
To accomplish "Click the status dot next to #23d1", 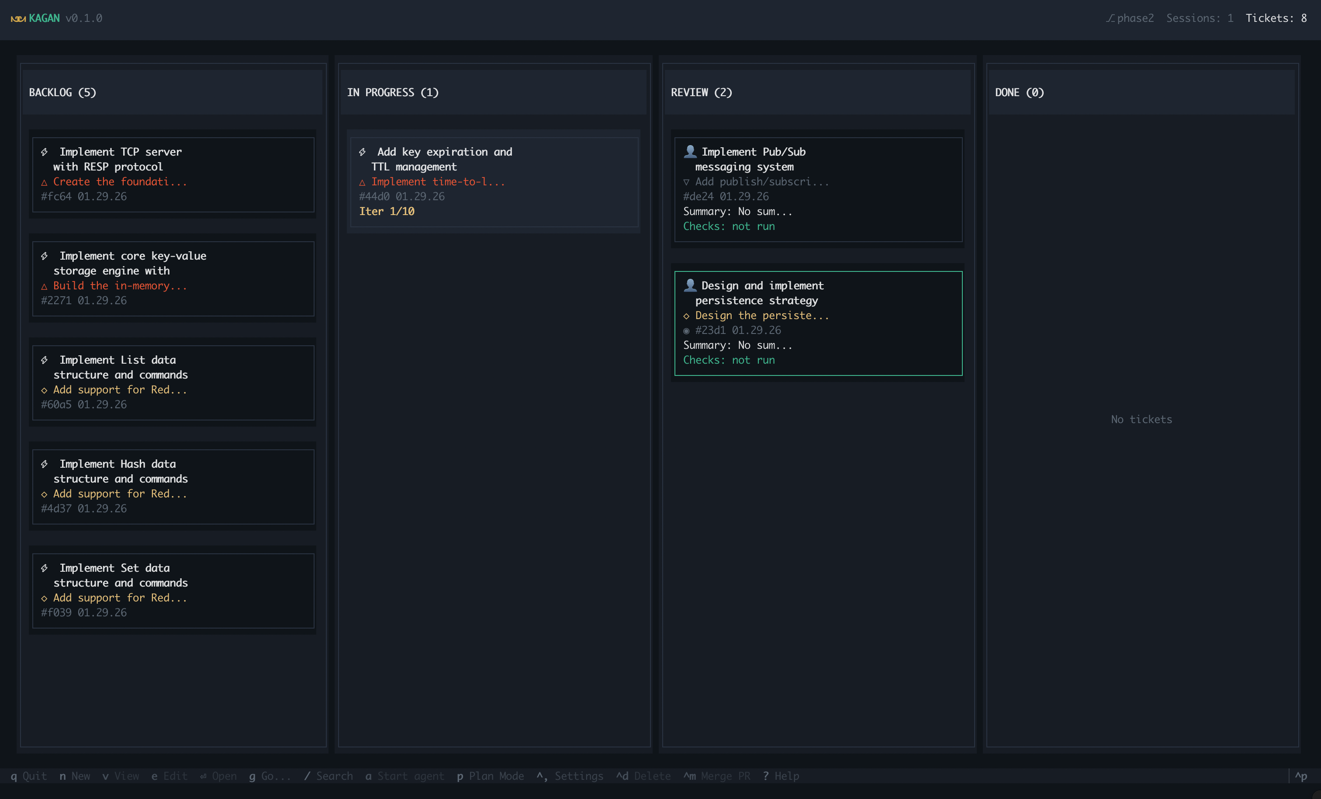I will pyautogui.click(x=687, y=330).
